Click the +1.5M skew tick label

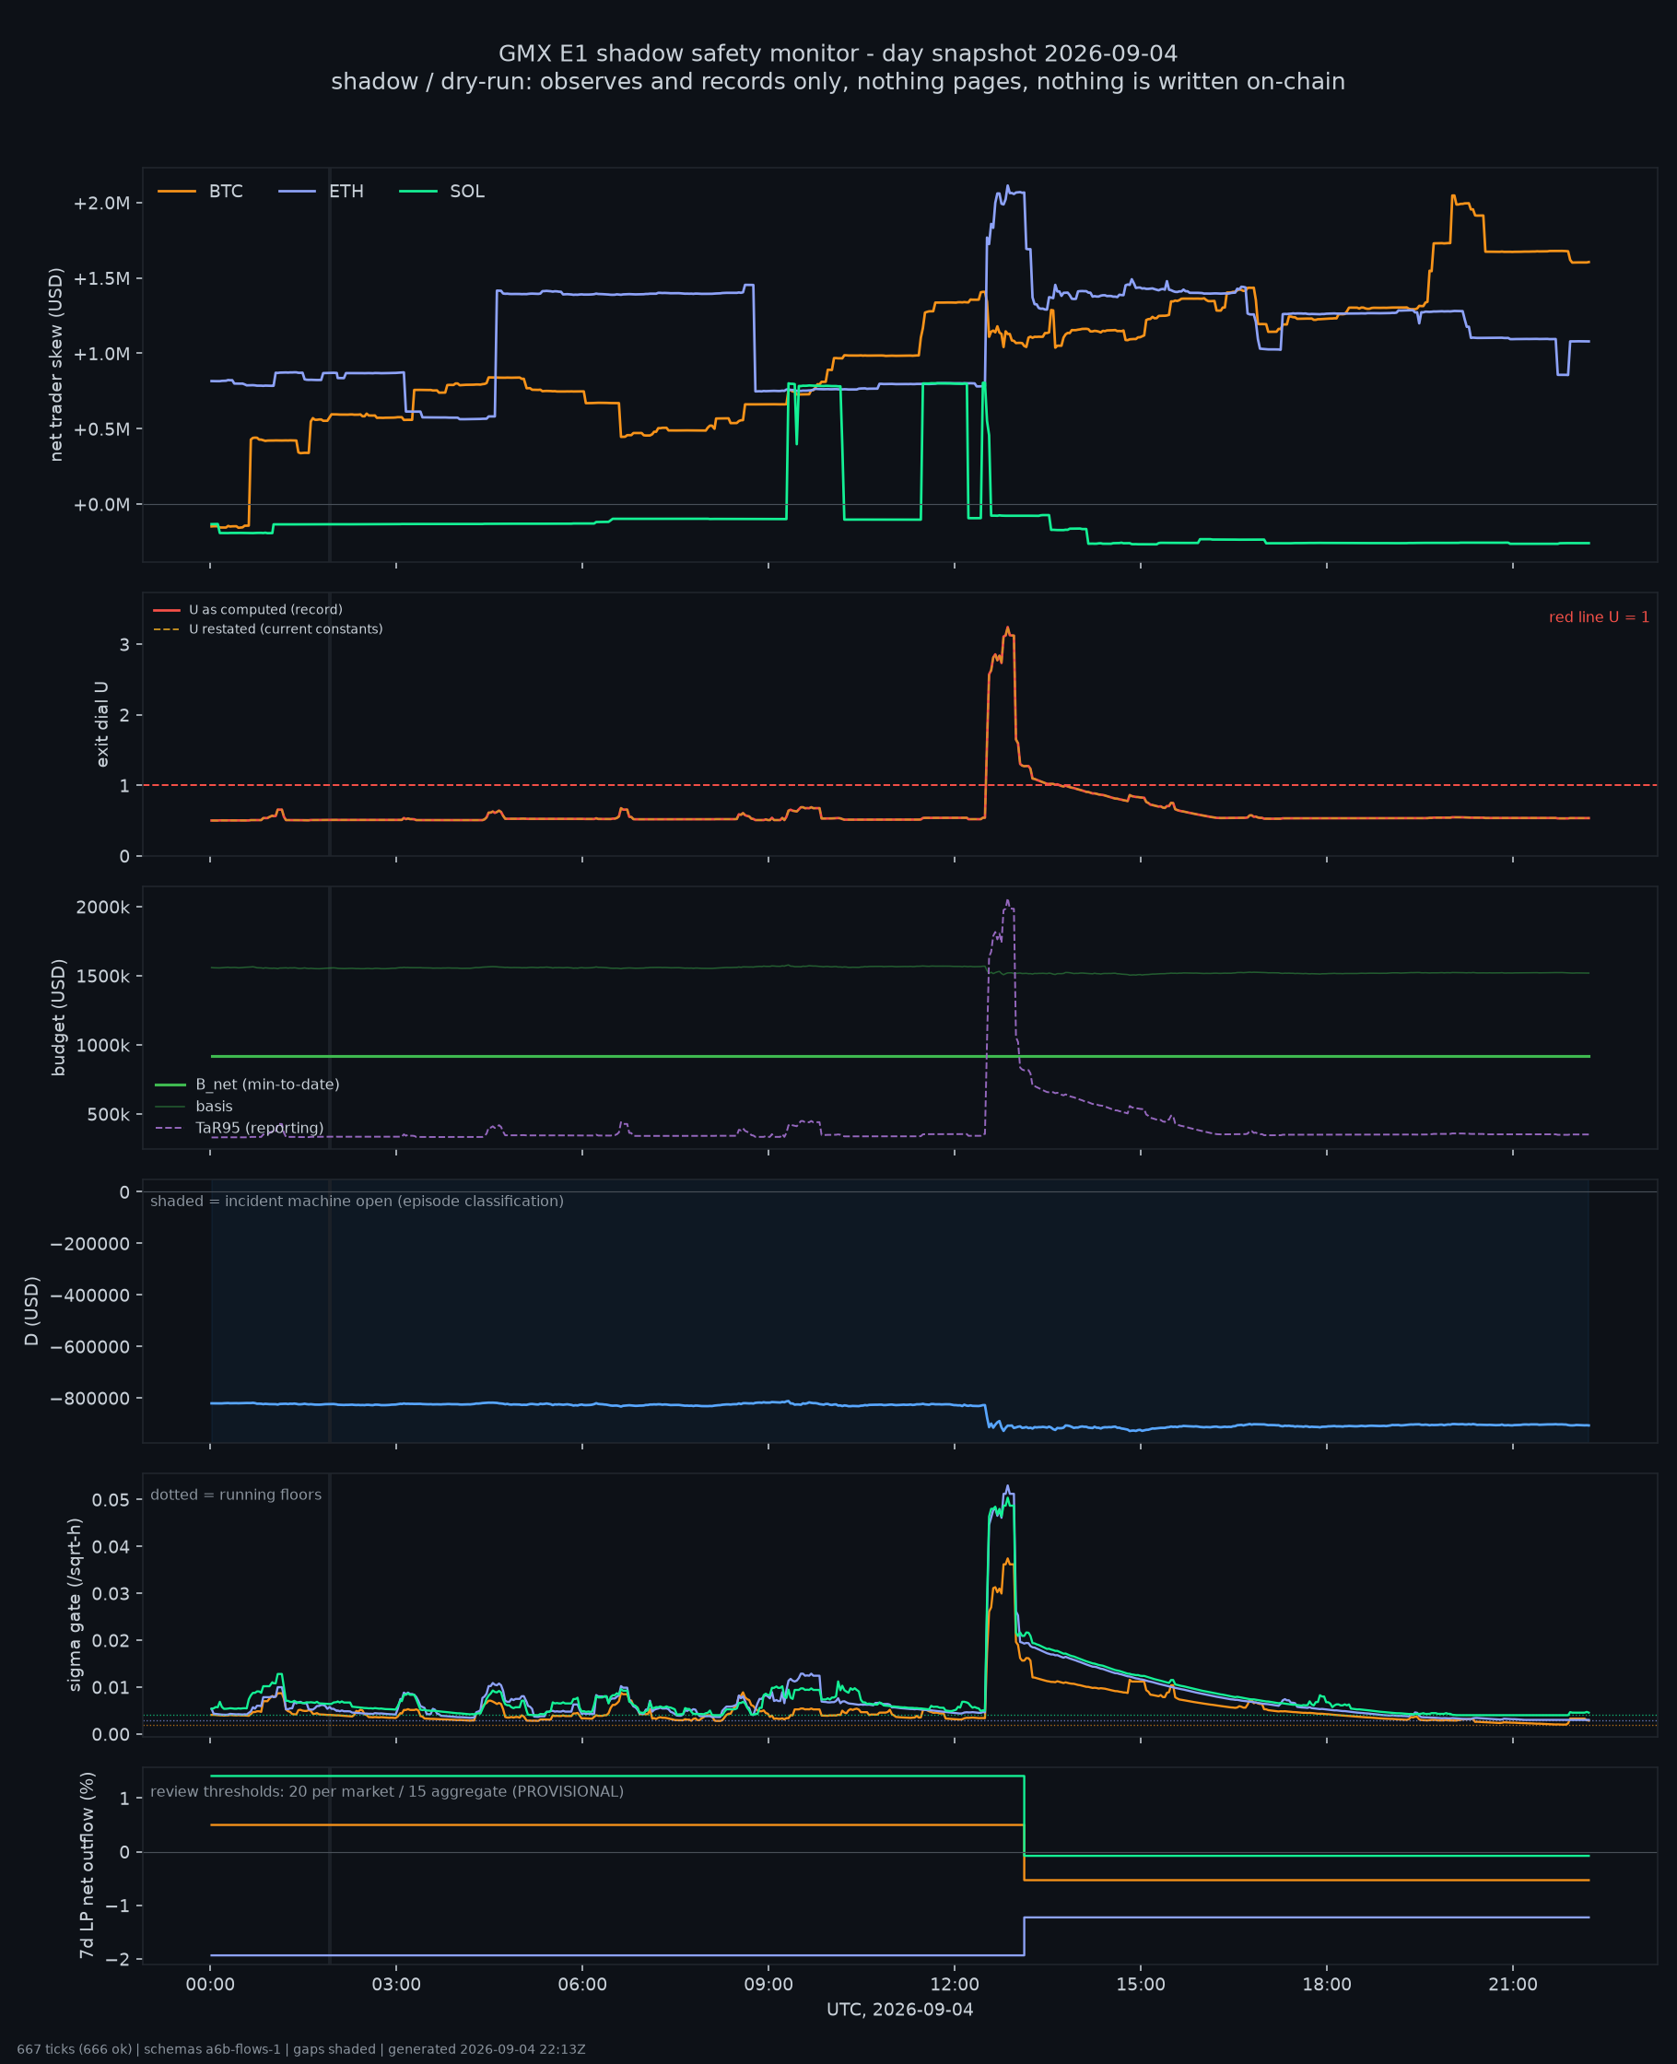100,278
